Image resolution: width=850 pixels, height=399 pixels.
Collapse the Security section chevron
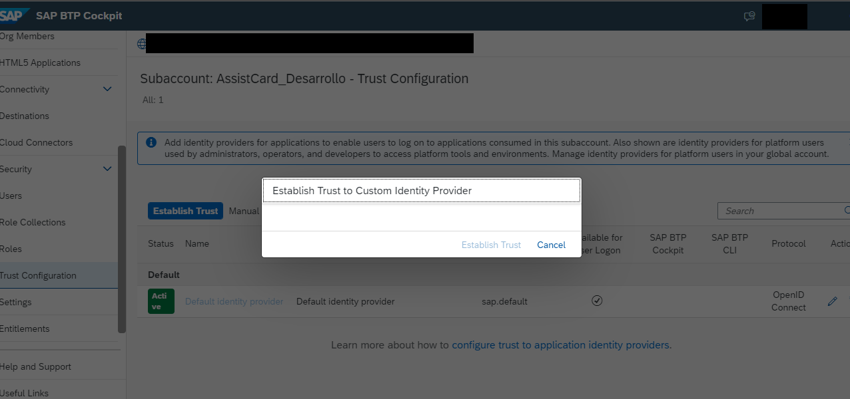pos(107,169)
